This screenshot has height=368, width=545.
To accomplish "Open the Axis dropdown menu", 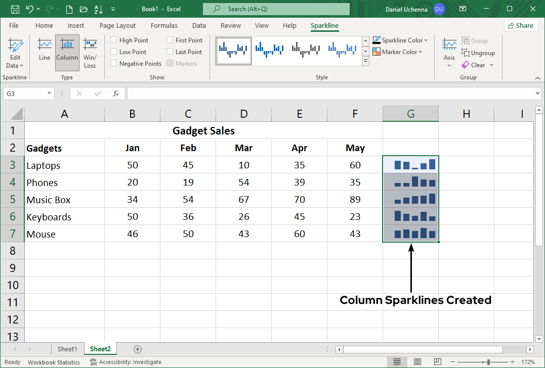I will pyautogui.click(x=449, y=53).
